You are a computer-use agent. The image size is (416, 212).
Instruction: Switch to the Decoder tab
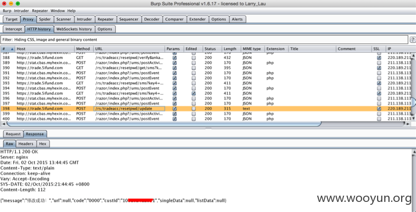point(152,19)
